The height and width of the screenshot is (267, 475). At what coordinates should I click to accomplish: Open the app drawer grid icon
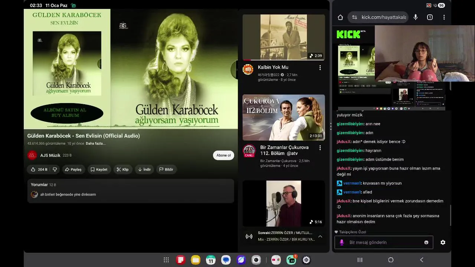click(166, 260)
